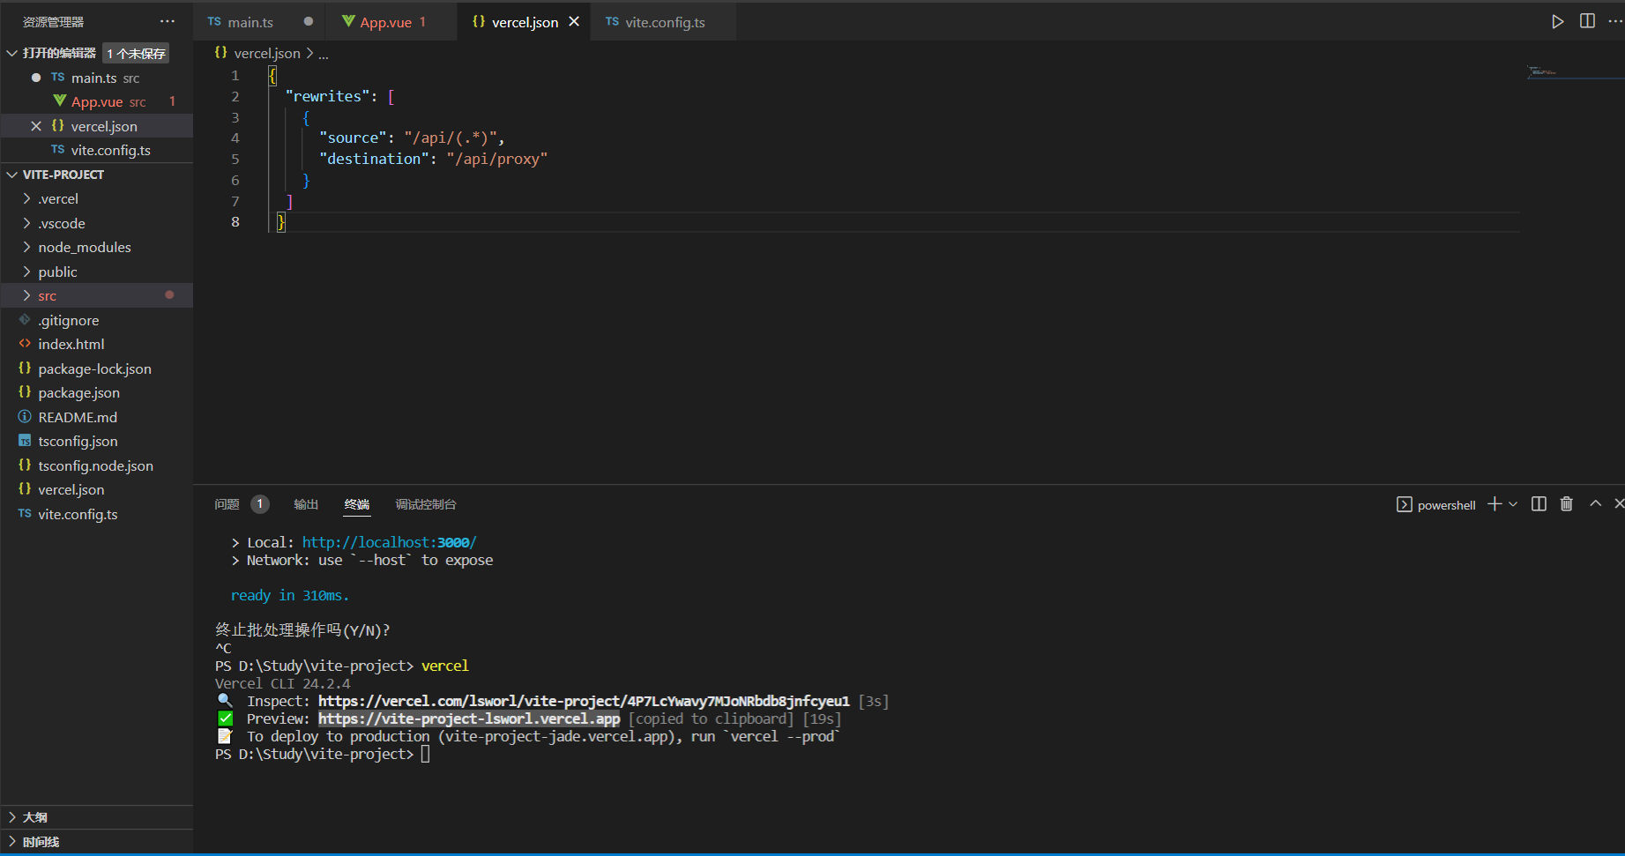Click the code minimap preview
This screenshot has width=1625, height=856.
click(1574, 71)
